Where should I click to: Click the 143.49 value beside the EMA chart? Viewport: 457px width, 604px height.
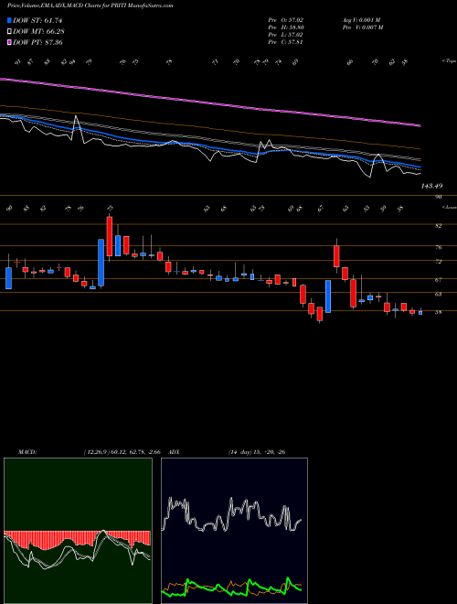pos(431,186)
